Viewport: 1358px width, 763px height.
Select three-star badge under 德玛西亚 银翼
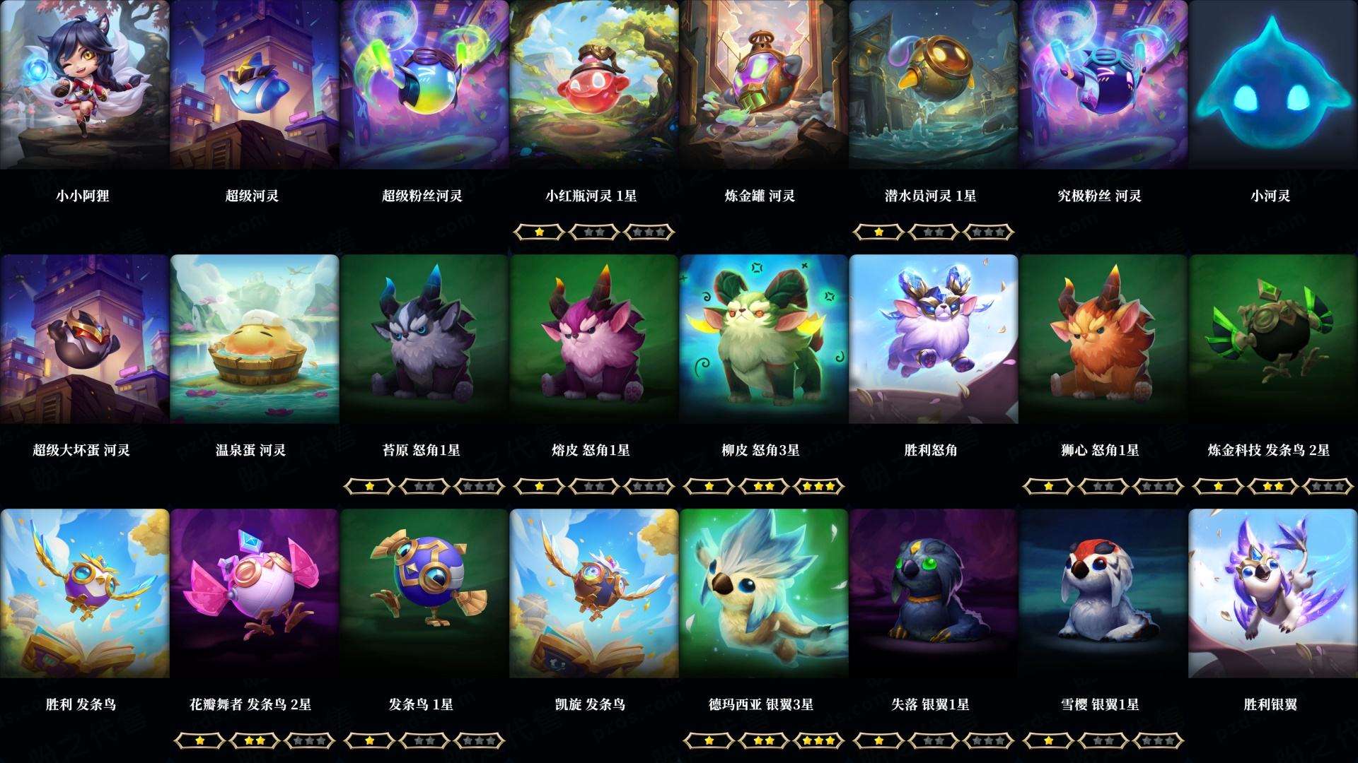[820, 740]
